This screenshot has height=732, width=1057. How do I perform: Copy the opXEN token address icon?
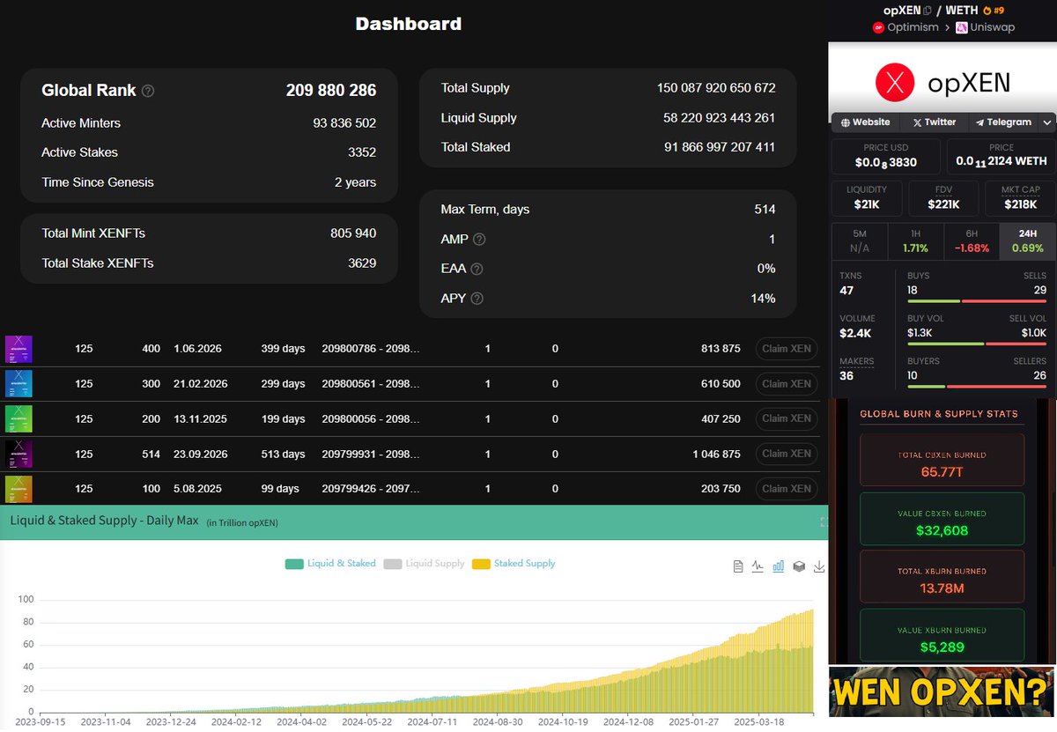click(x=928, y=11)
